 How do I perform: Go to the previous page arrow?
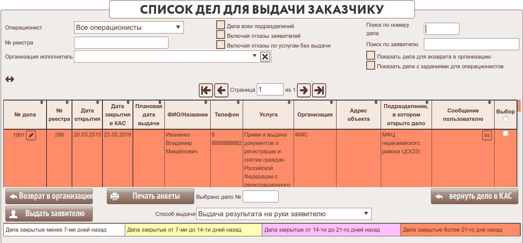pyautogui.click(x=221, y=90)
